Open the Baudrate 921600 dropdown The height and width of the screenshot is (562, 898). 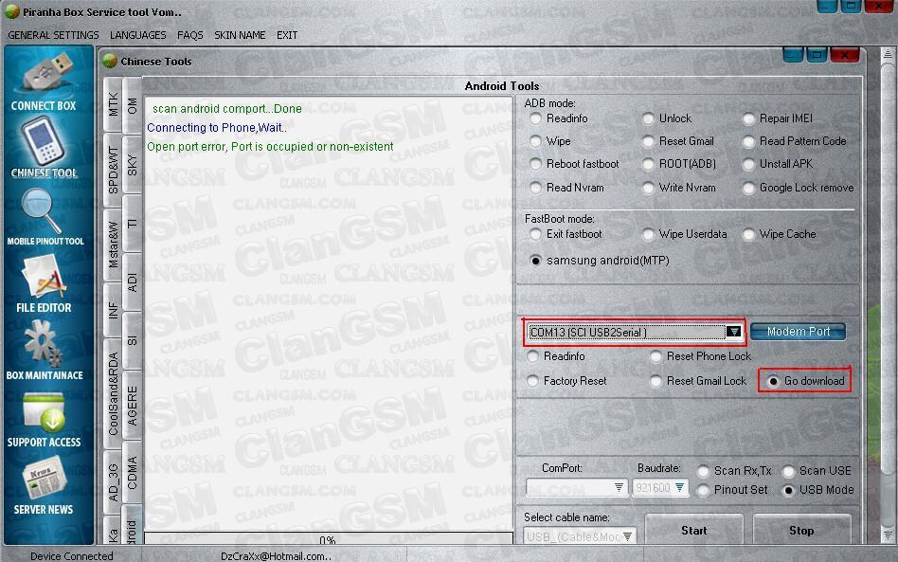679,487
